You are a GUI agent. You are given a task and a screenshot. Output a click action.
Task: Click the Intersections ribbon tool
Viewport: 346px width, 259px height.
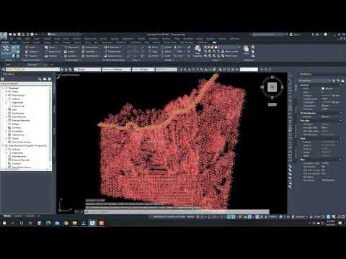(89, 47)
